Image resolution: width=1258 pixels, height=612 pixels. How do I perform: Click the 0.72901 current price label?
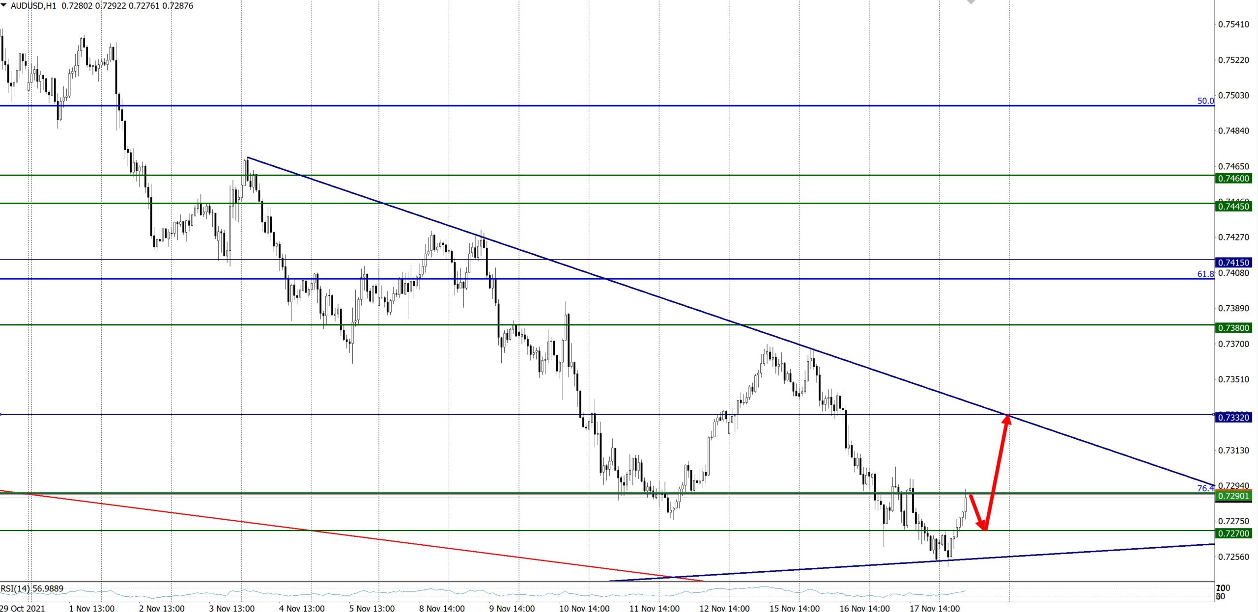1233,496
